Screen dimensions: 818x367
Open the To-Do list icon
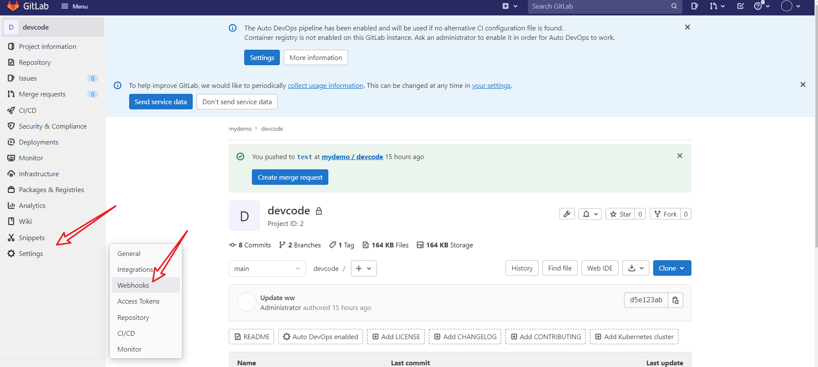[x=741, y=6]
